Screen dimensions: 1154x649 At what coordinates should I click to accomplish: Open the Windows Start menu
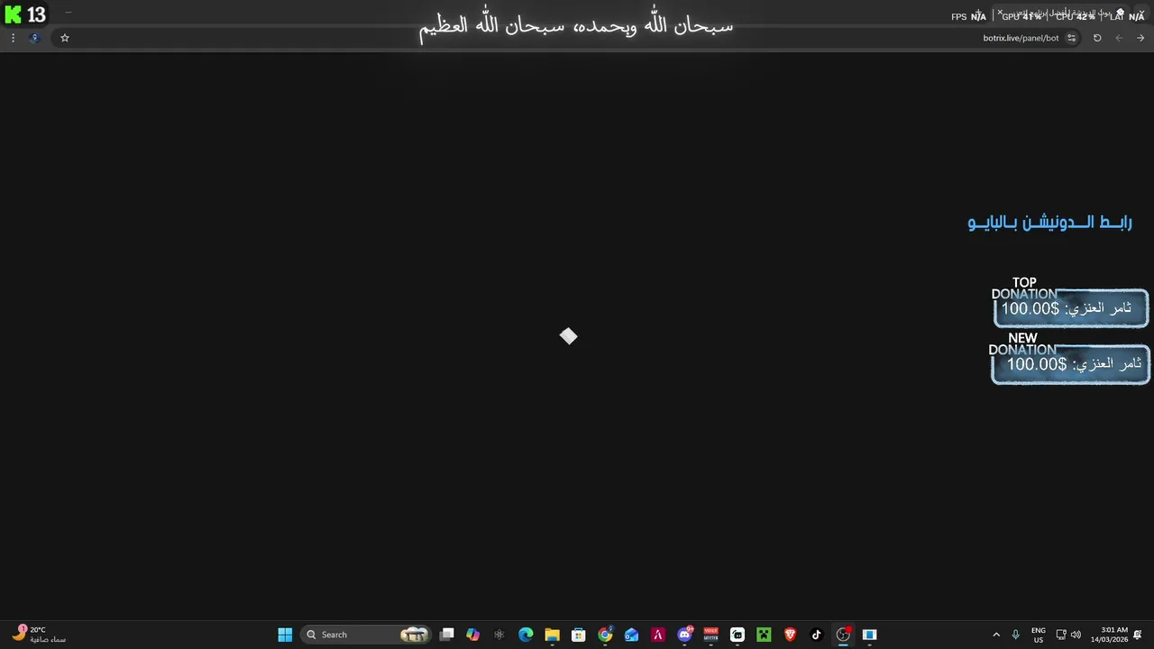pos(285,635)
